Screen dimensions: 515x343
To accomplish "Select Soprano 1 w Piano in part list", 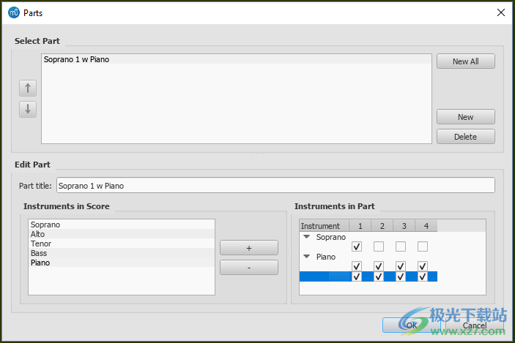I will 236,59.
